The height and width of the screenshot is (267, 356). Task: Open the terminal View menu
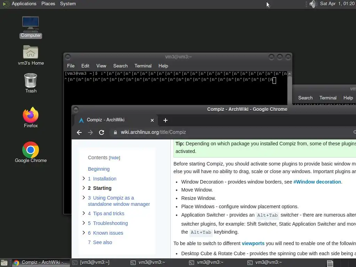(x=101, y=66)
